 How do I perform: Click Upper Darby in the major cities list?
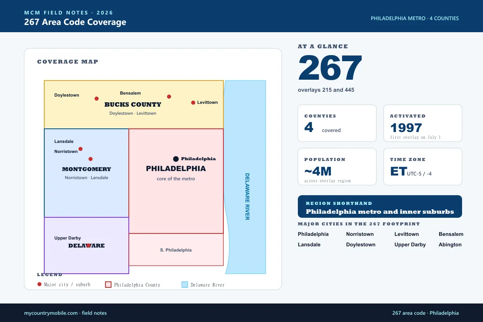click(x=410, y=244)
